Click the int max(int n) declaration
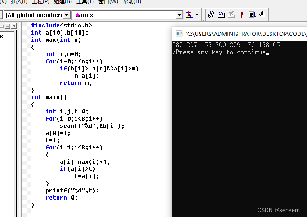 pos(56,40)
